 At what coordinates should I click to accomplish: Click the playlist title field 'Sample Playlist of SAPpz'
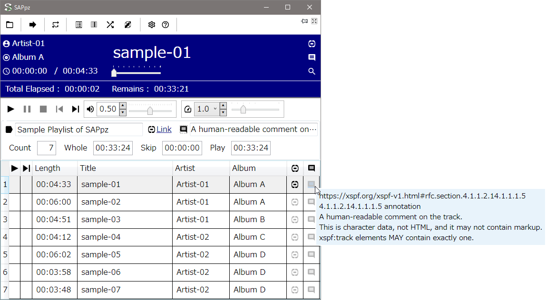pos(78,130)
